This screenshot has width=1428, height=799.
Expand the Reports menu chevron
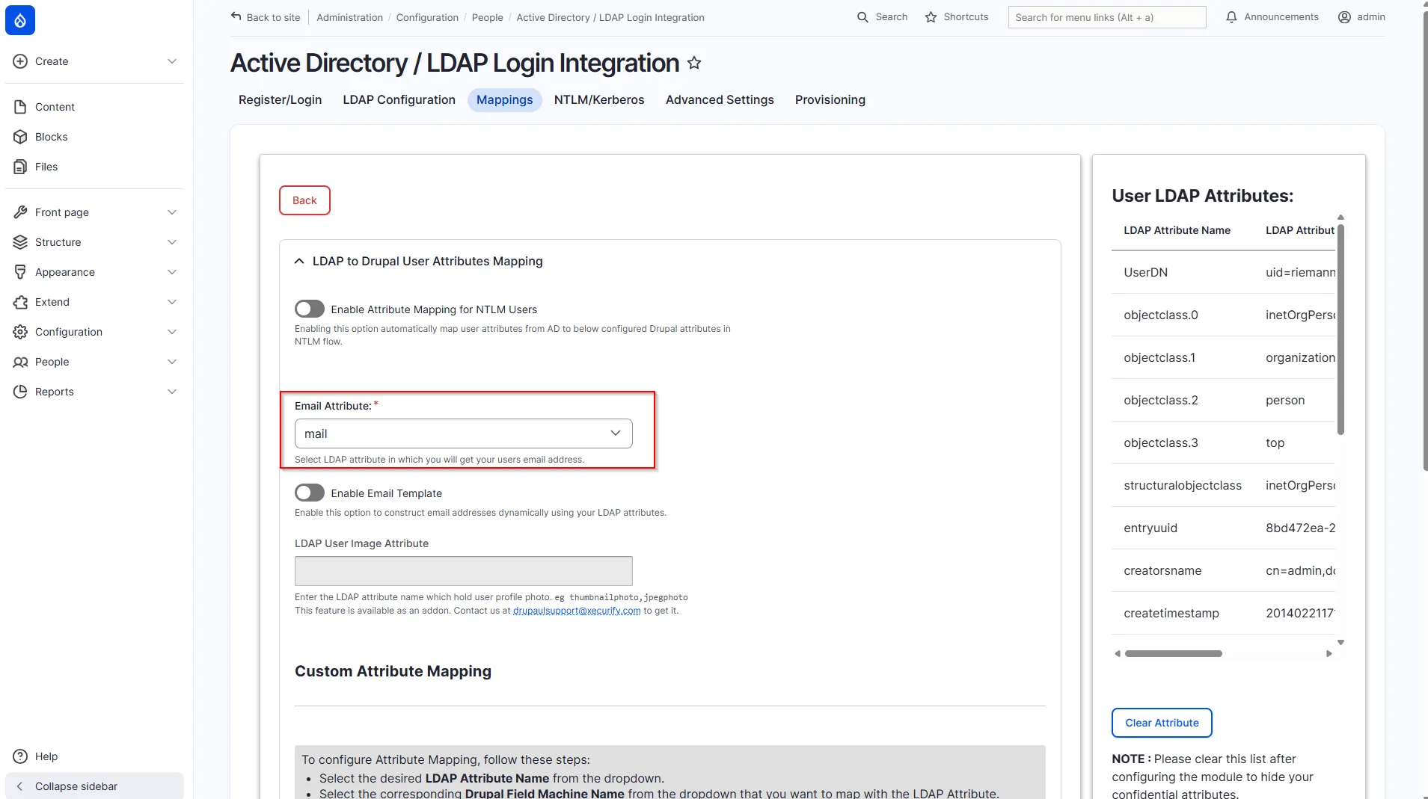coord(172,392)
